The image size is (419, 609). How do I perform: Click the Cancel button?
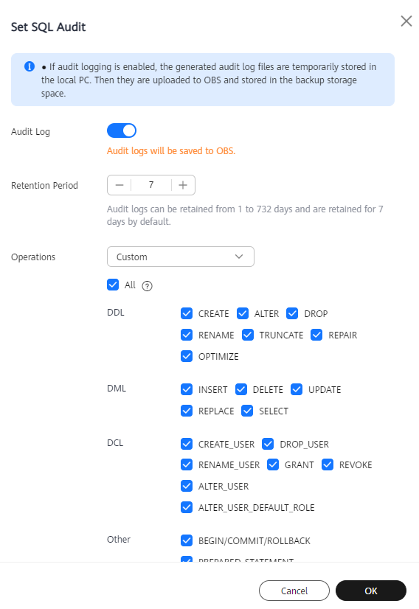[x=294, y=591]
